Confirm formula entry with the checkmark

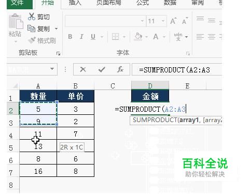click(x=102, y=69)
